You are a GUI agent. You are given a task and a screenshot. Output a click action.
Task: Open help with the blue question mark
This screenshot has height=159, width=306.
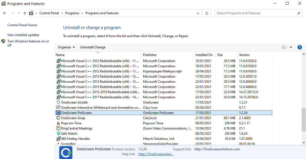coord(299,47)
